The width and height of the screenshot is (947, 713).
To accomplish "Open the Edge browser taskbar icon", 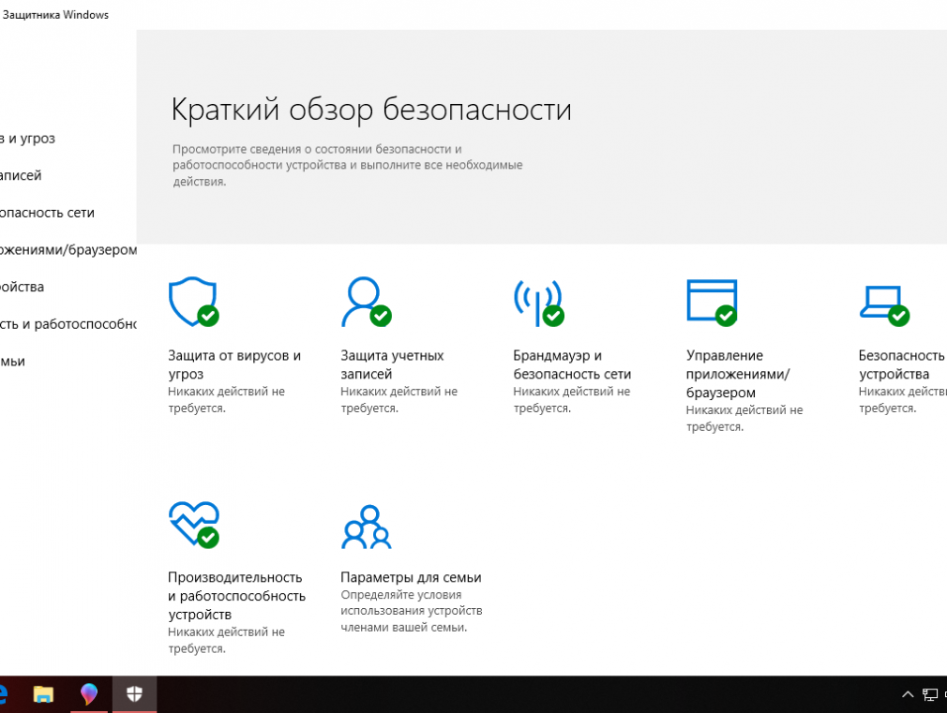I will coord(4,694).
